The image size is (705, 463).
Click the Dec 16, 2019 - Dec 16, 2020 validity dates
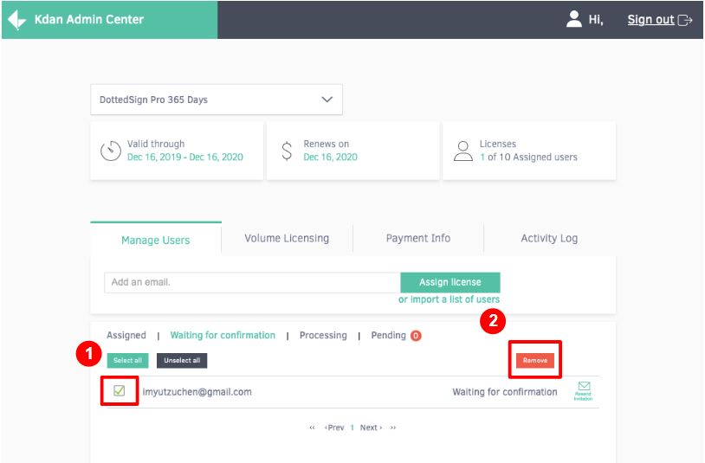point(184,157)
